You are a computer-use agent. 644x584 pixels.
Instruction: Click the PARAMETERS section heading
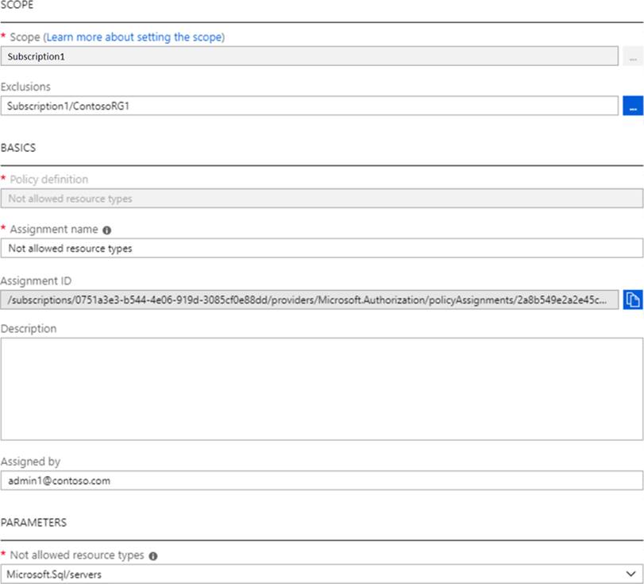click(x=33, y=522)
